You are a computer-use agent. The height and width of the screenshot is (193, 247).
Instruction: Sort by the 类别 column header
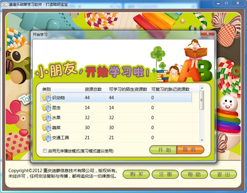coord(62,89)
